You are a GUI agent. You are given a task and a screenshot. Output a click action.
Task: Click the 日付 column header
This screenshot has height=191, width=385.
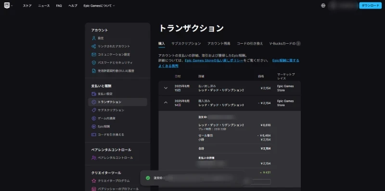tap(178, 76)
